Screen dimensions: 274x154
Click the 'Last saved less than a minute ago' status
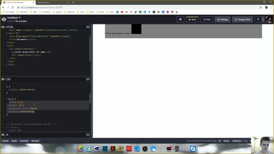201,141
